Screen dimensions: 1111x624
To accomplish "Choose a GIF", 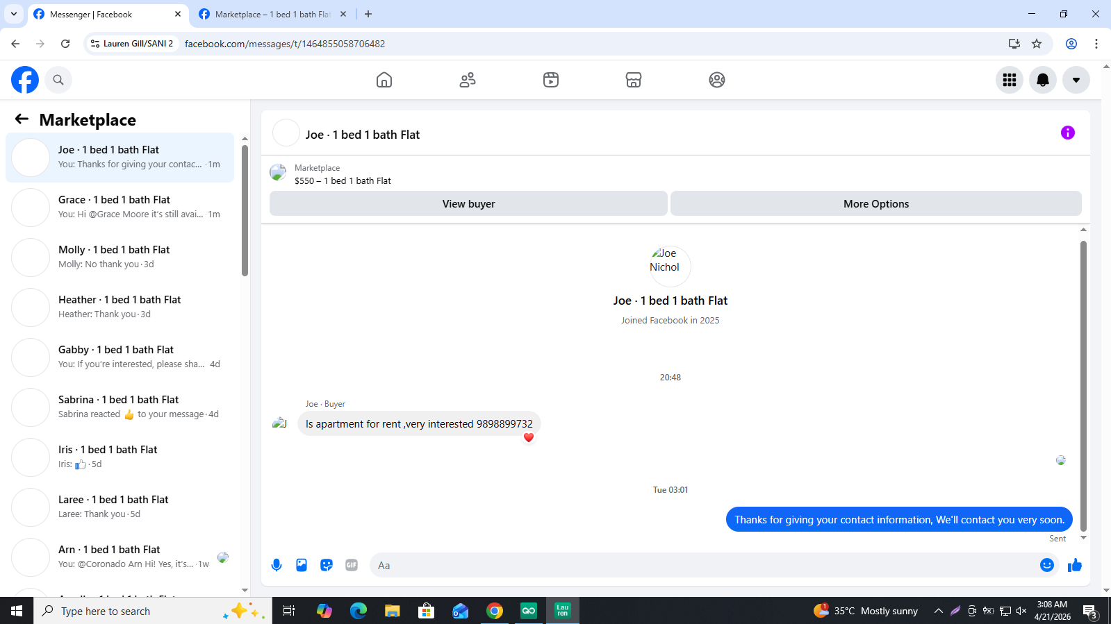I will 352,565.
